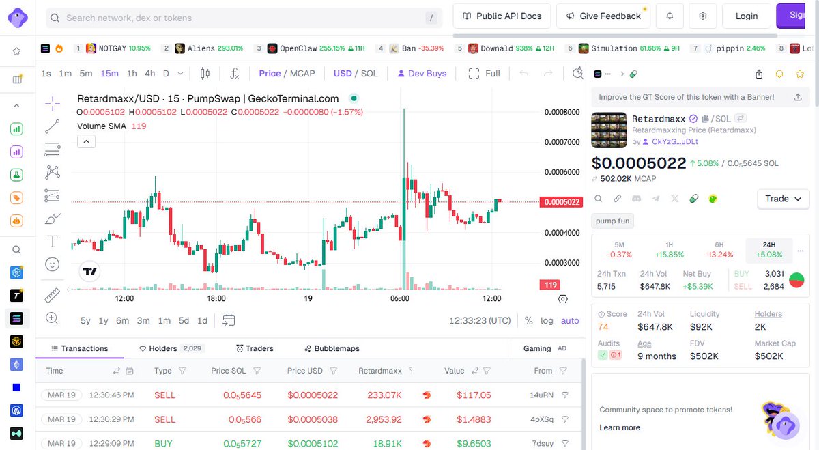Select the XABCD pattern tool
819x450 pixels.
coord(52,172)
